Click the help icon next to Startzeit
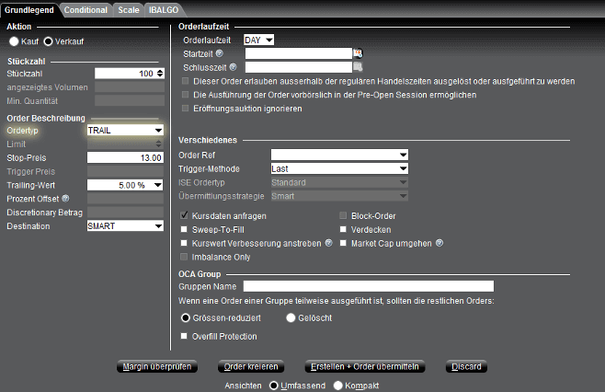605x392 pixels. click(219, 53)
